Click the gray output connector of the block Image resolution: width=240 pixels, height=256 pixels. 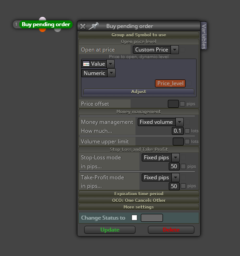58,30
